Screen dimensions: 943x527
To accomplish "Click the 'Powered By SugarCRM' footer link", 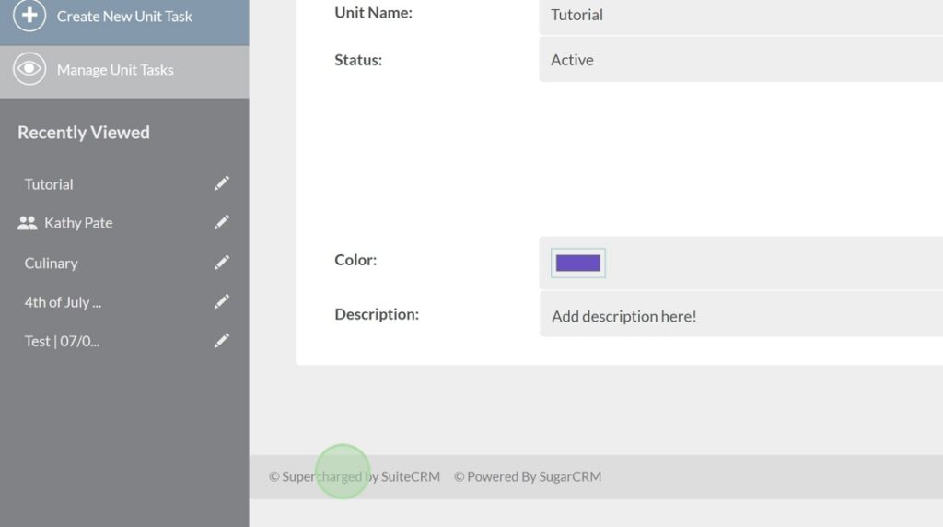I will (528, 476).
